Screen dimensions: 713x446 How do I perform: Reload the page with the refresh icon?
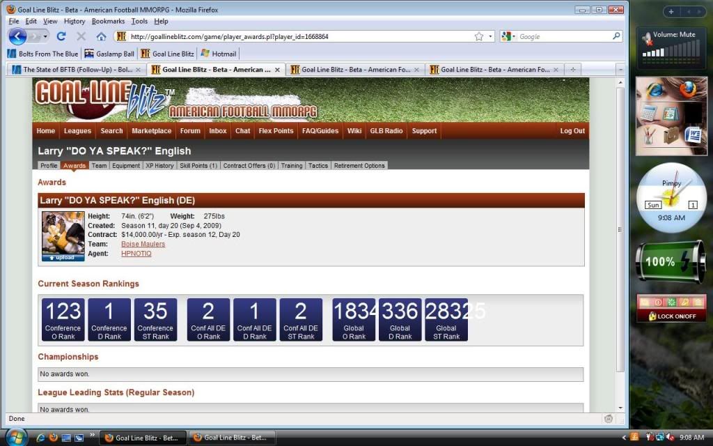(61, 36)
